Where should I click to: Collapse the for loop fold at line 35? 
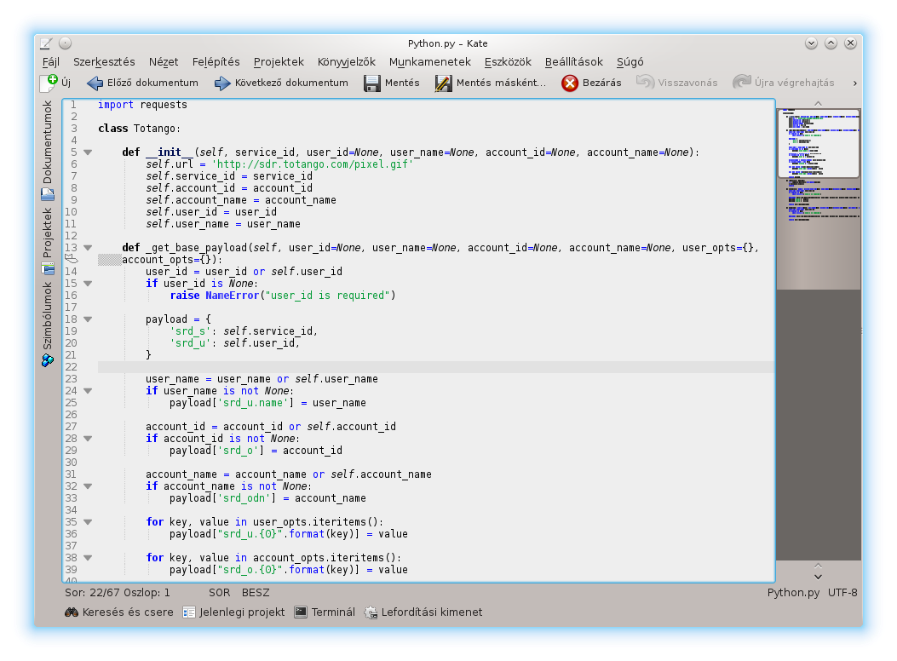pyautogui.click(x=88, y=521)
